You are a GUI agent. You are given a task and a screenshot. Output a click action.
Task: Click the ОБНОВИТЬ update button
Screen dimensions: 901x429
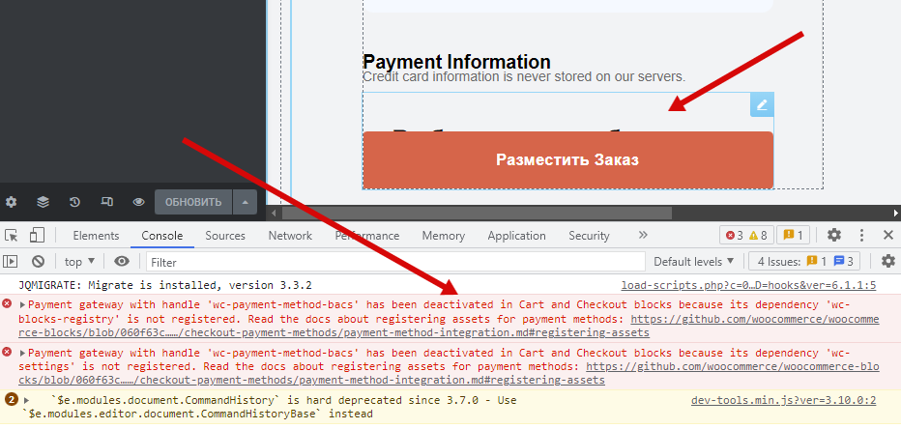(x=193, y=202)
